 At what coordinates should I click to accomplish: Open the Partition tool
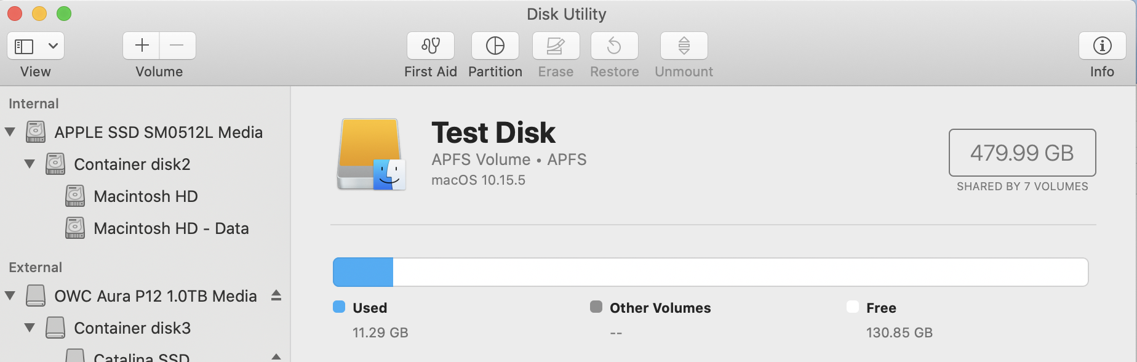[495, 46]
